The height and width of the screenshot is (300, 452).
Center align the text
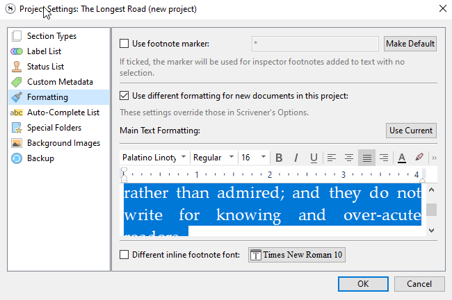[349, 158]
